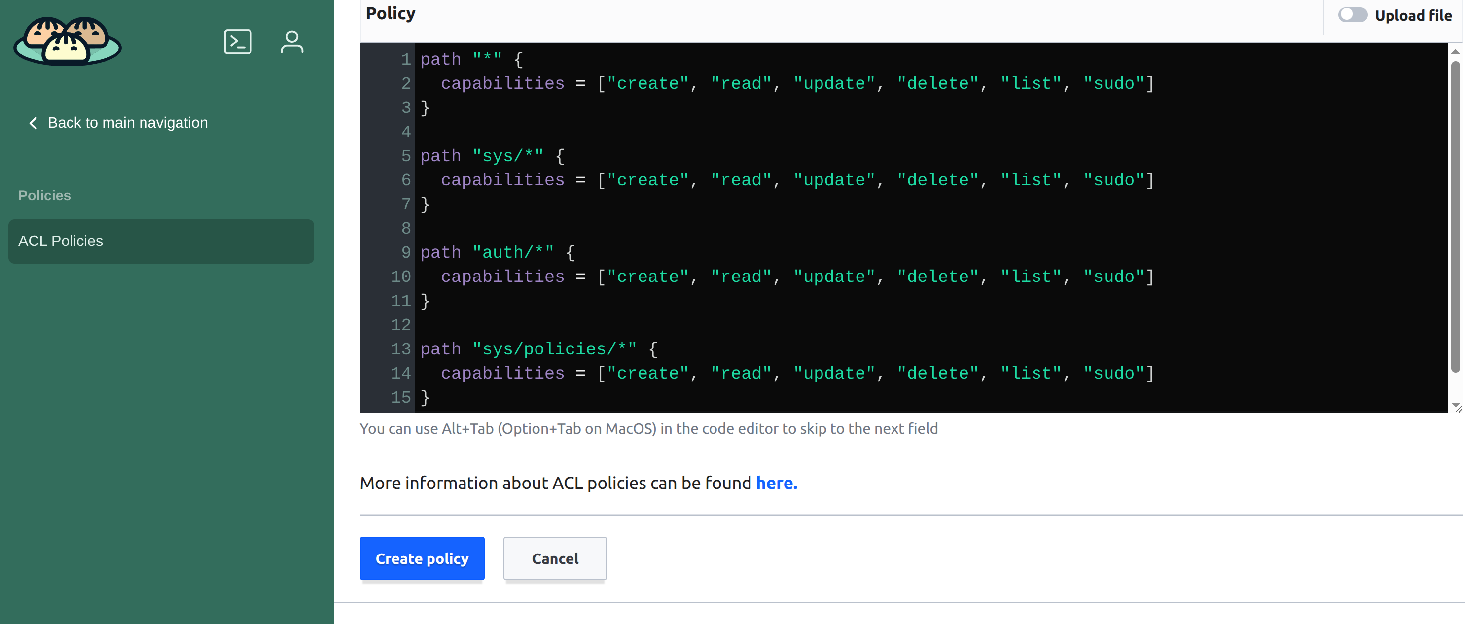Click line number 12 in the gutter
Viewport: 1465px width, 624px height.
pyautogui.click(x=400, y=325)
